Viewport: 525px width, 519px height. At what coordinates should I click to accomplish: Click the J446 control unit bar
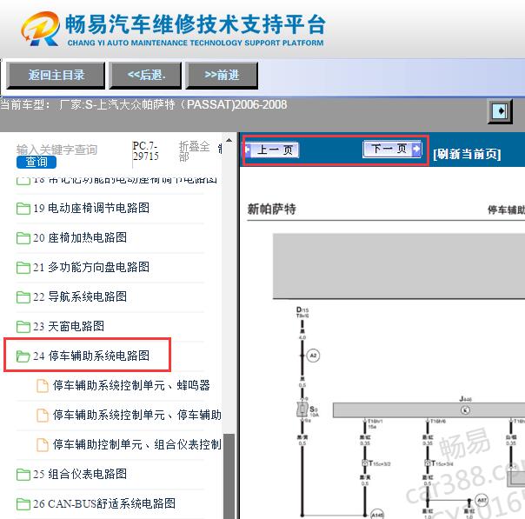(429, 410)
